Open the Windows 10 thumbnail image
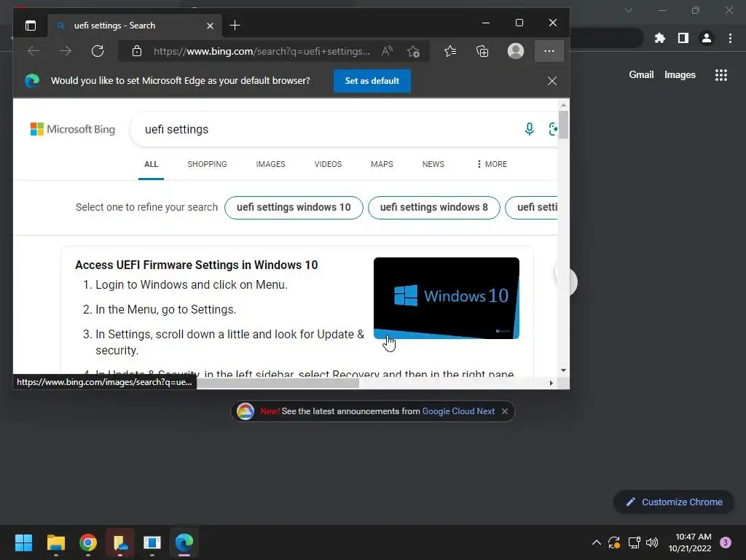 447,298
